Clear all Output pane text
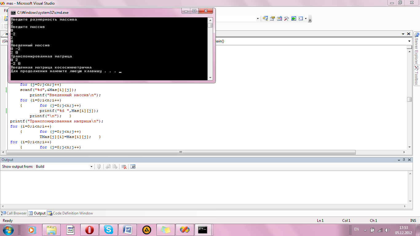The height and width of the screenshot is (236, 420). click(124, 167)
